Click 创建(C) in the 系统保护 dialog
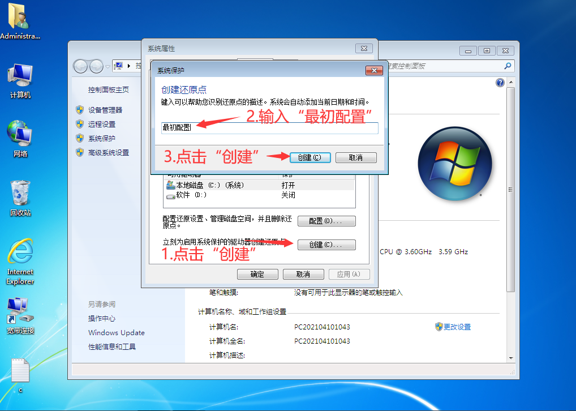576x411 pixels. coord(310,158)
